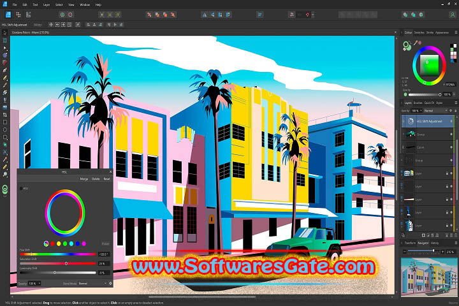Screen dimensions: 459x306
Task: Switch to the Swatches tab
Action: point(419,33)
